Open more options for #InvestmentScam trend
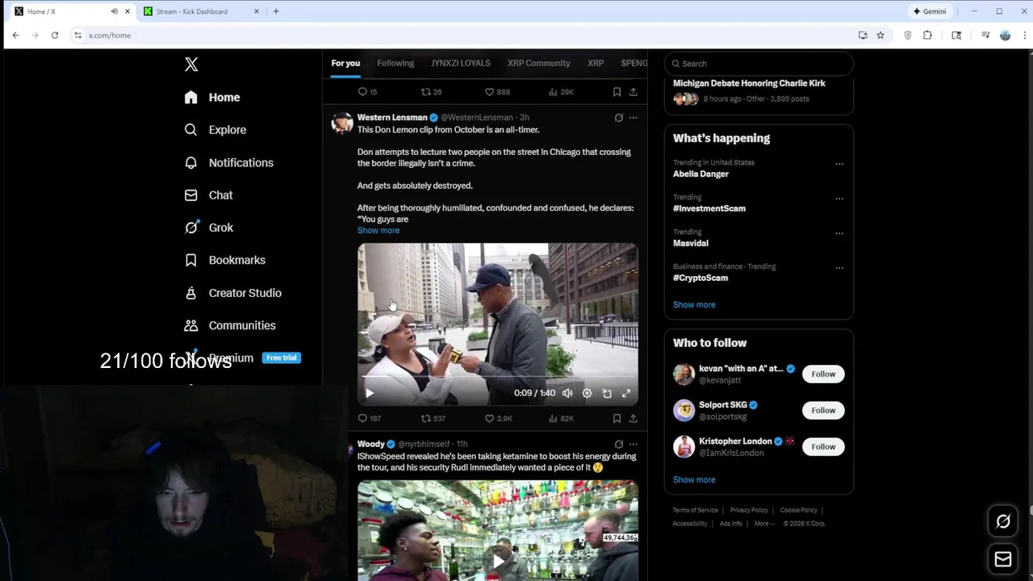The image size is (1033, 581). click(x=839, y=199)
